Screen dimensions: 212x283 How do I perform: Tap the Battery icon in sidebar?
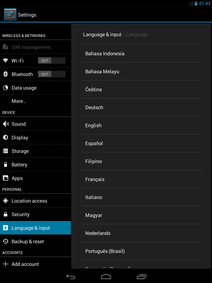click(x=6, y=165)
